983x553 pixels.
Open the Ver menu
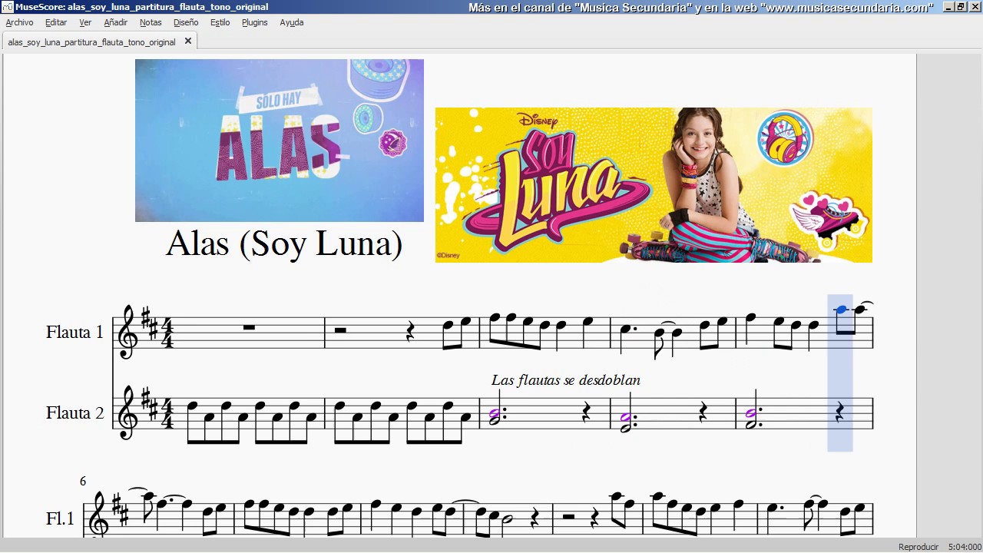pos(85,23)
